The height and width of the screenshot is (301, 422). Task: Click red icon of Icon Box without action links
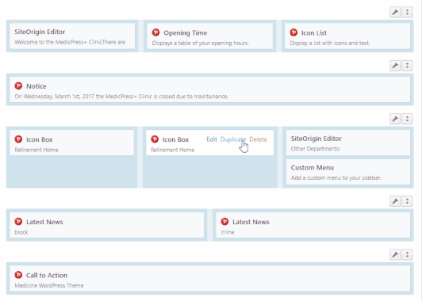18,139
